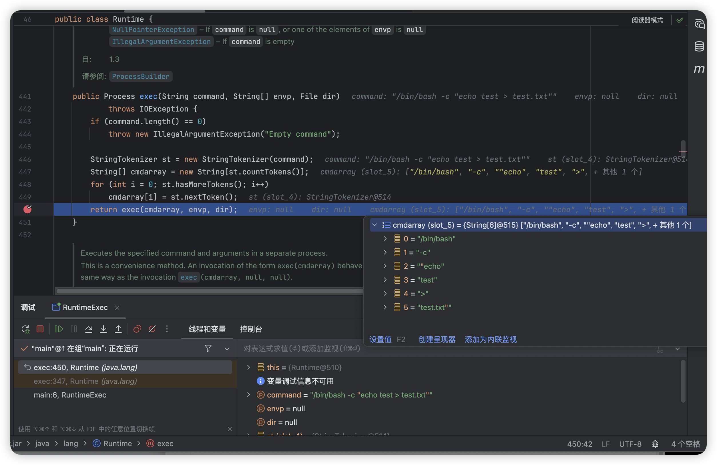Viewport: 717px width, 465px height.
Task: Switch to the 控制台 tab
Action: (251, 329)
